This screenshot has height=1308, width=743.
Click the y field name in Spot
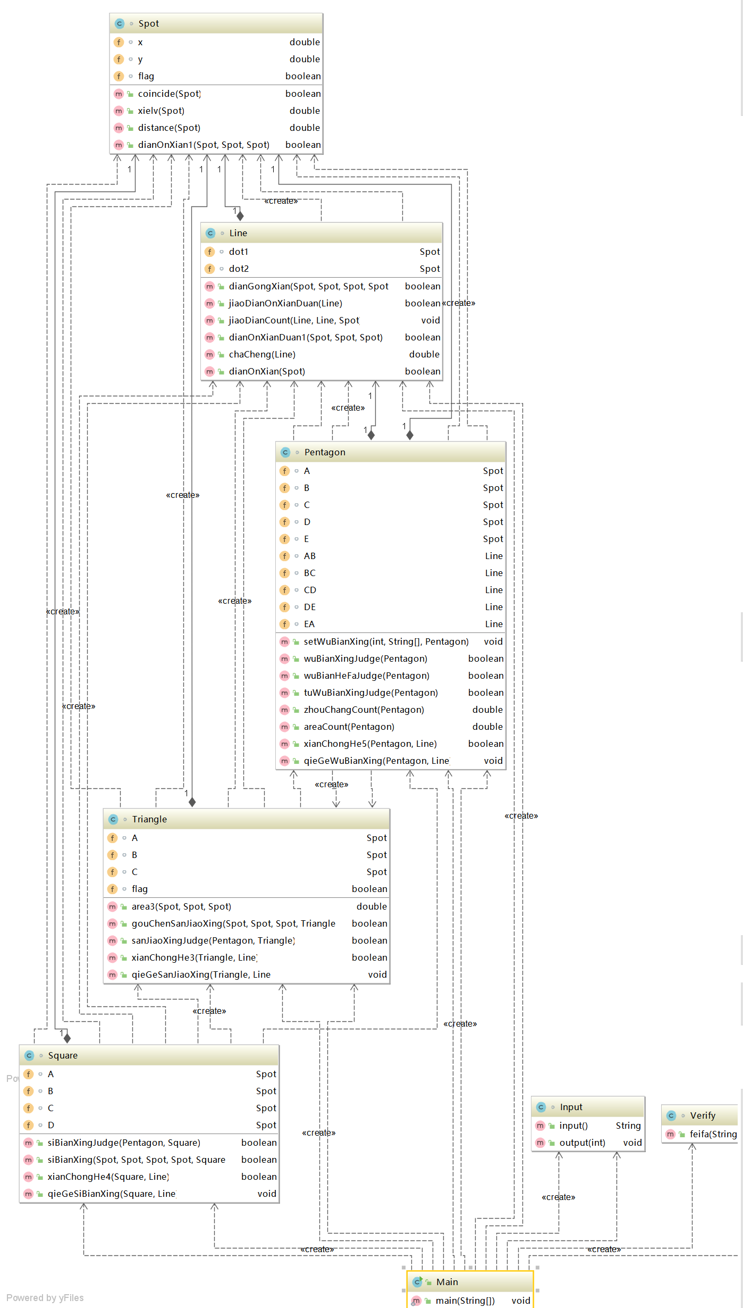coord(140,59)
